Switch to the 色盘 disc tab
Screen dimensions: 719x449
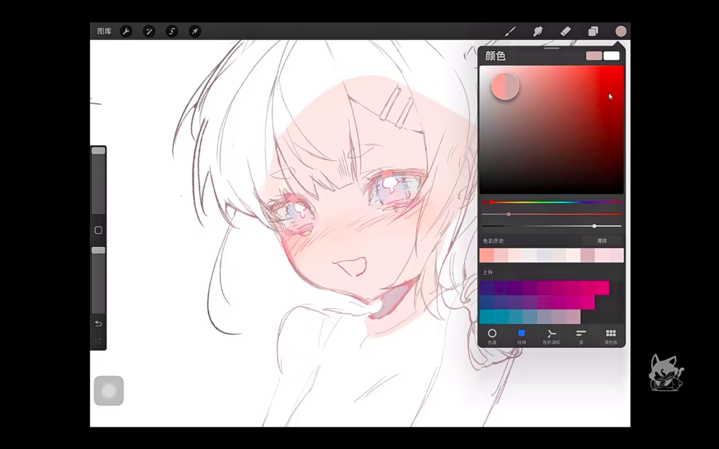(x=492, y=336)
